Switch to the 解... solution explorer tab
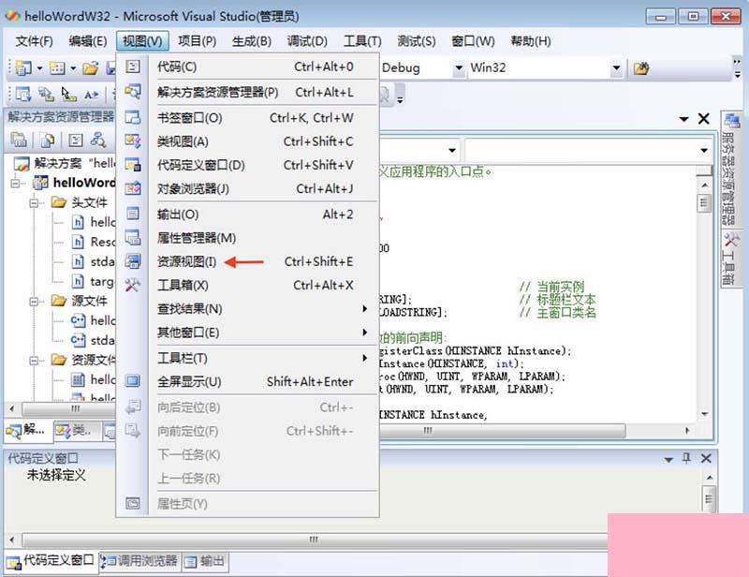This screenshot has width=749, height=577. [x=27, y=430]
